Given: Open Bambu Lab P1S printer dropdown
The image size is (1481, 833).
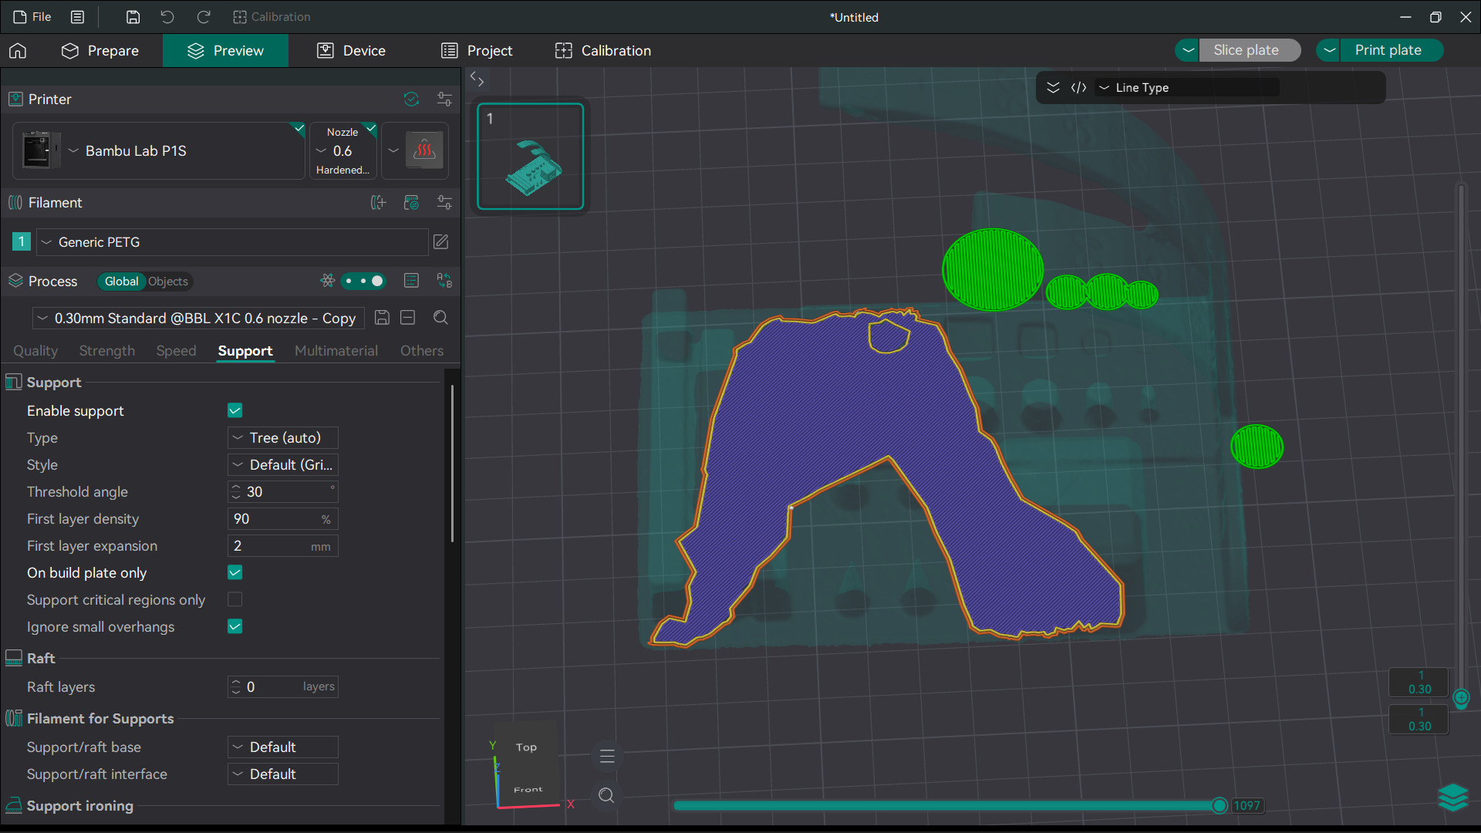Looking at the screenshot, I should coord(160,150).
